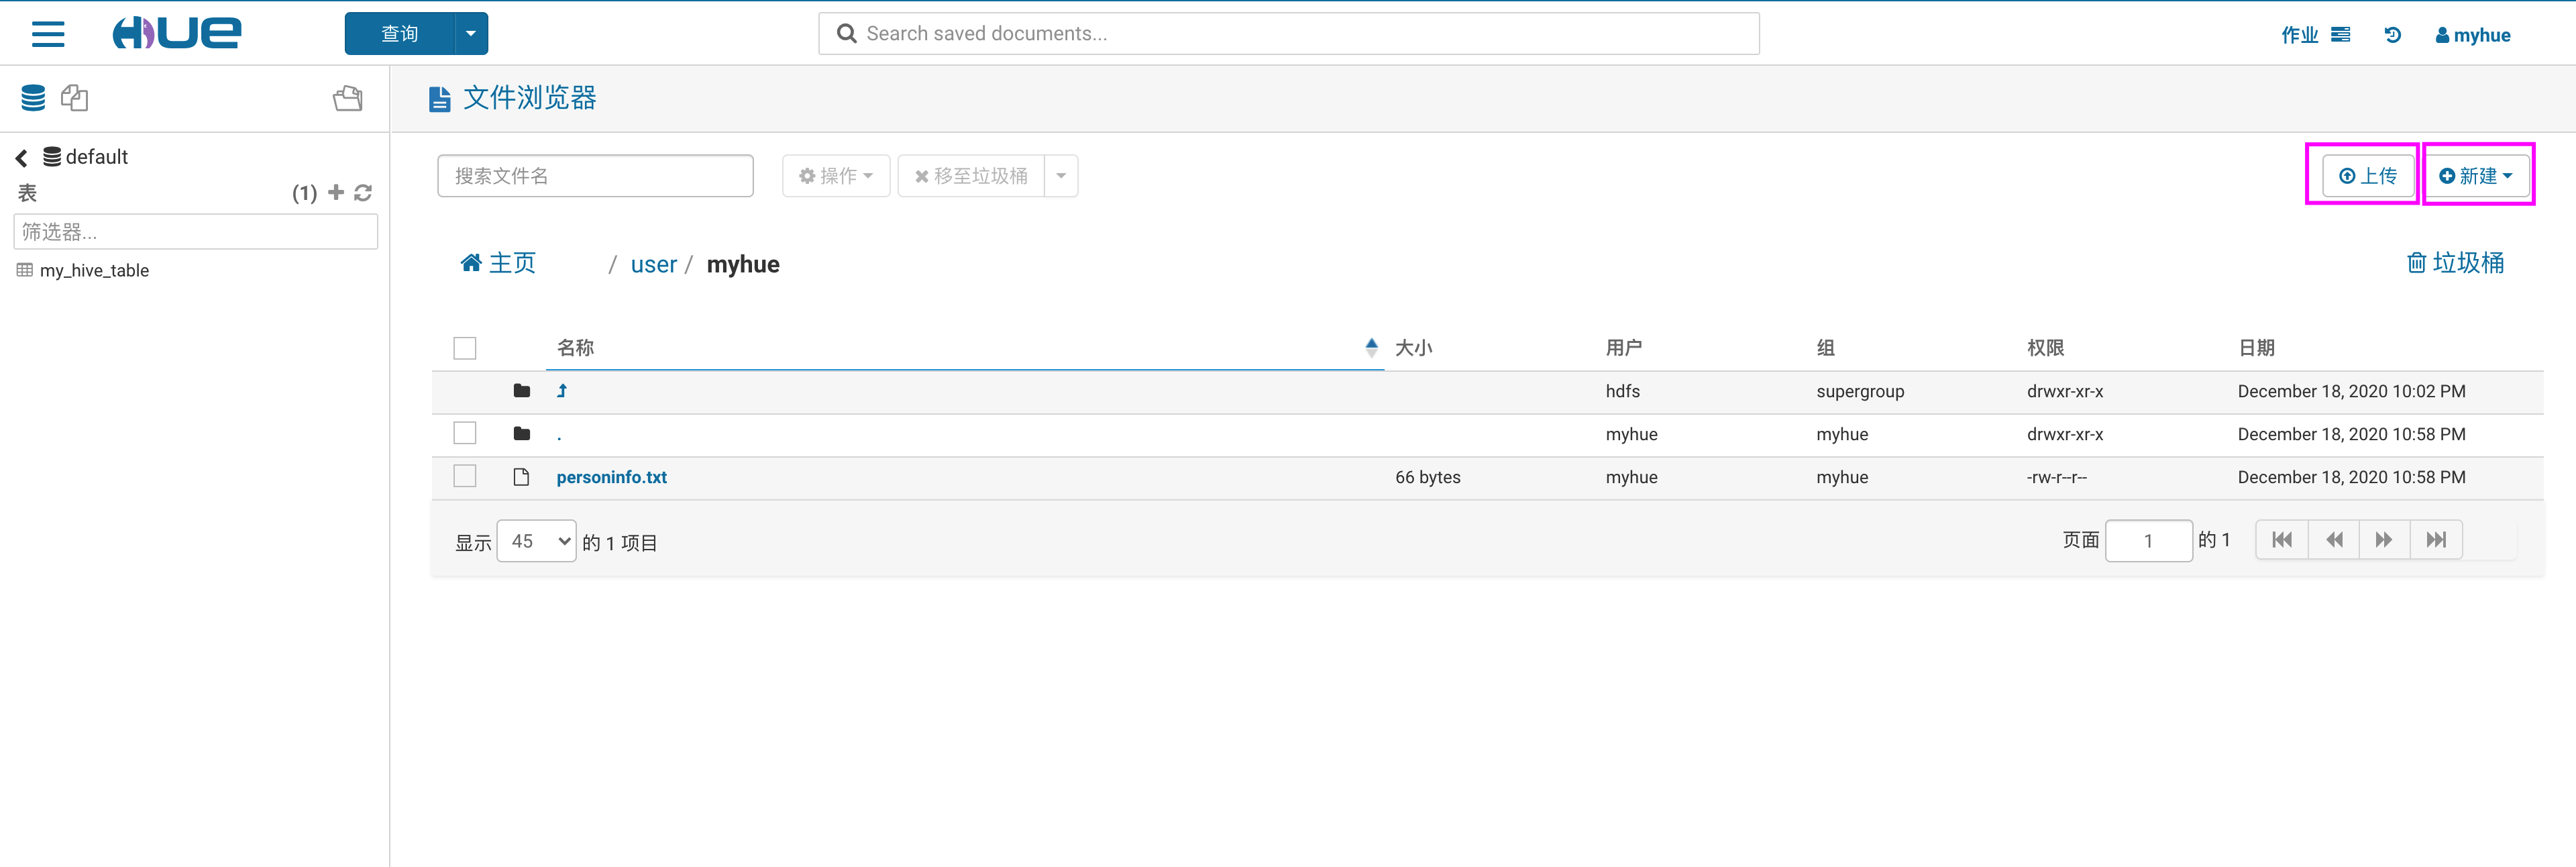
Task: Open the personinfo.txt file link
Action: [611, 477]
